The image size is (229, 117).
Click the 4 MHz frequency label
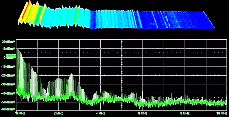[x=101, y=113]
